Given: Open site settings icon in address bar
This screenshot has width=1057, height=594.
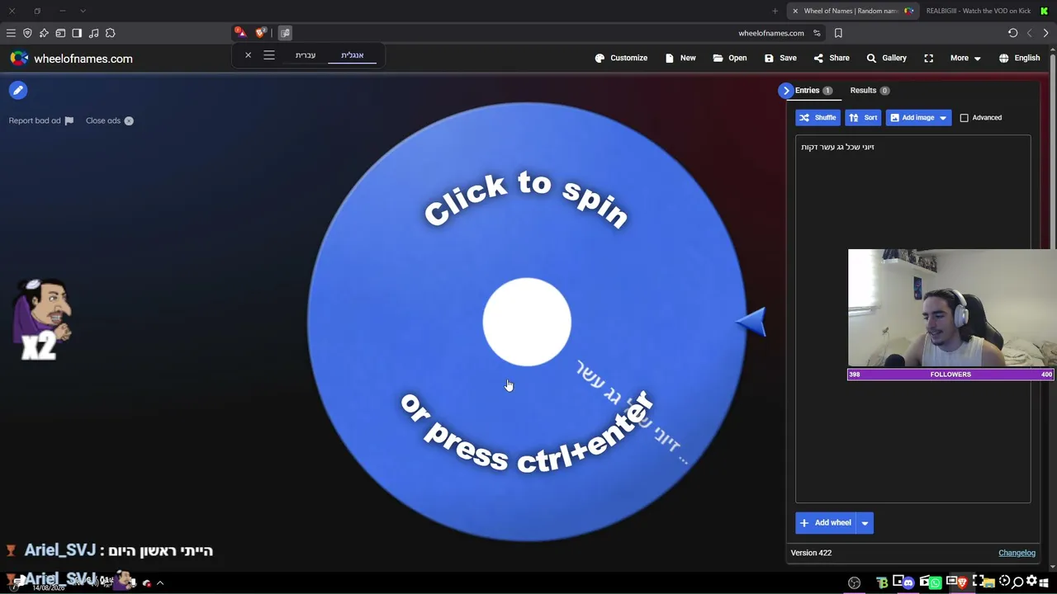Looking at the screenshot, I should pos(817,33).
